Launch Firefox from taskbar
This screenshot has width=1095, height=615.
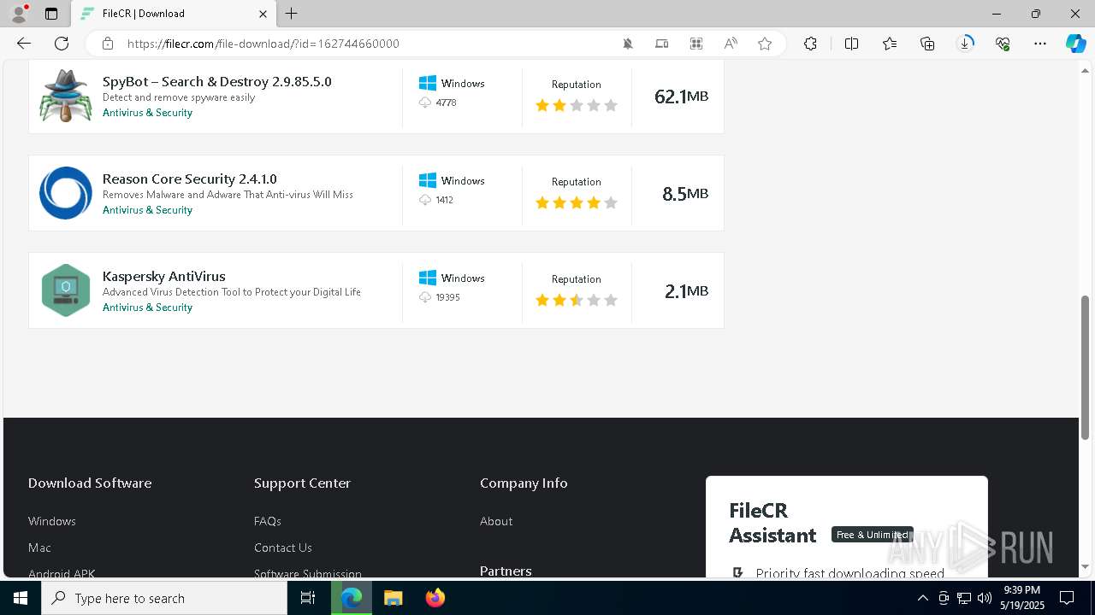coord(435,598)
